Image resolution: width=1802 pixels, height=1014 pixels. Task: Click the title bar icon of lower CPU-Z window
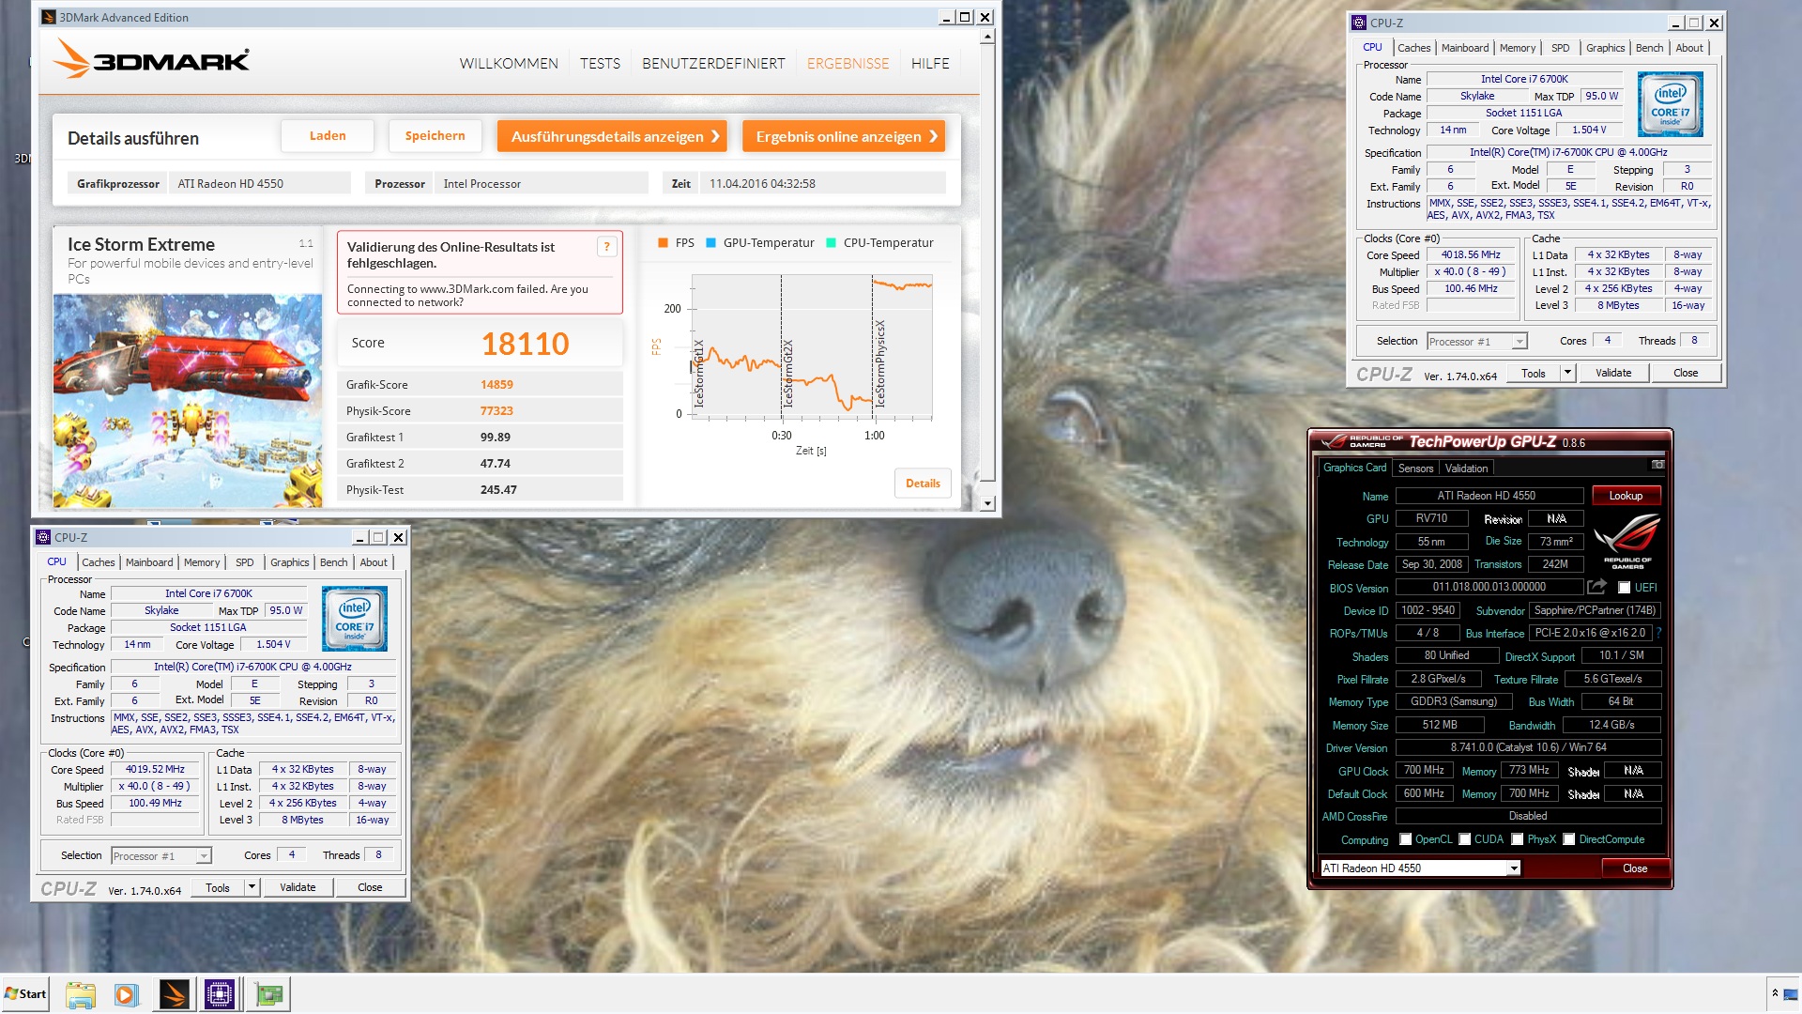(x=43, y=537)
